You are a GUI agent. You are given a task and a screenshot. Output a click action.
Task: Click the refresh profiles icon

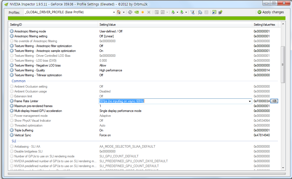130,12
